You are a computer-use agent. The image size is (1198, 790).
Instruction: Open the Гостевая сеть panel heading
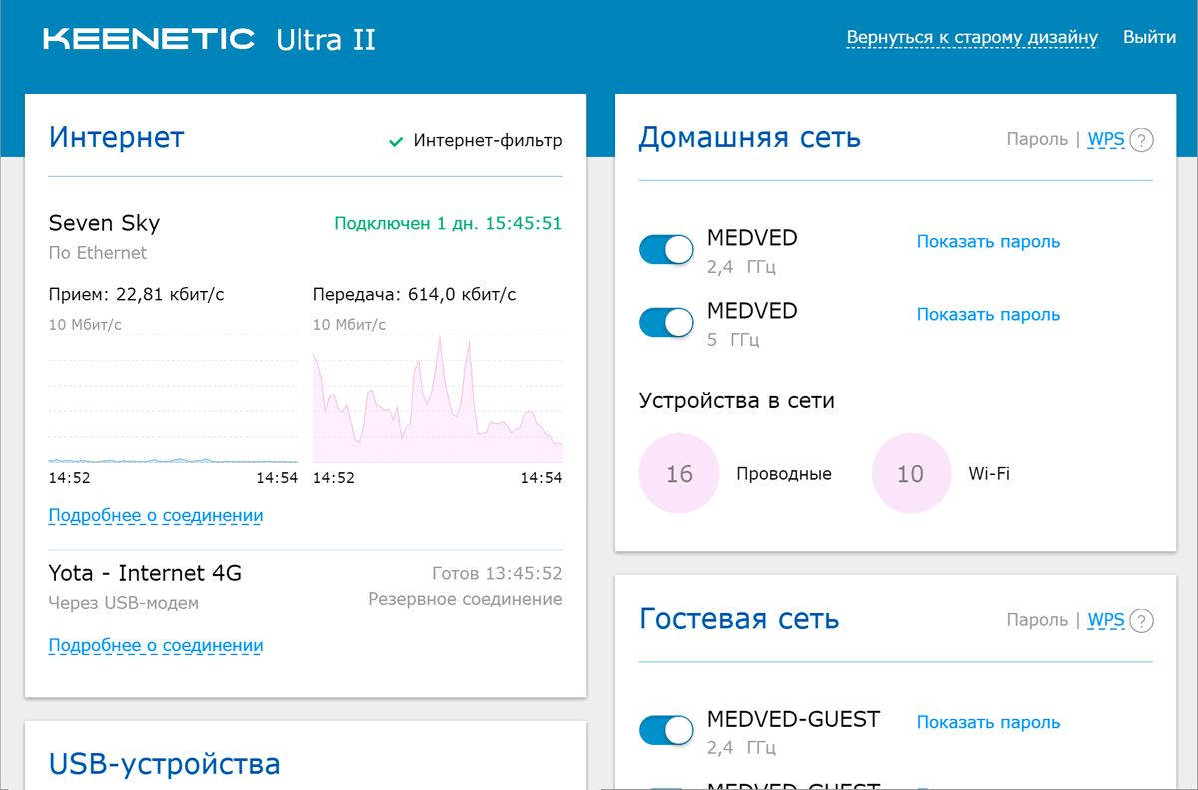[739, 618]
